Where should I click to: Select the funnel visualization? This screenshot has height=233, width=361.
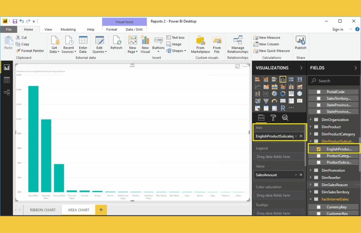266,101
